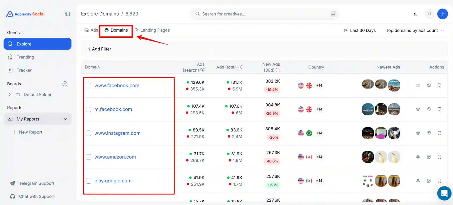Bookmark the www.amazon.com domain
This screenshot has width=453, height=205.
click(x=439, y=157)
